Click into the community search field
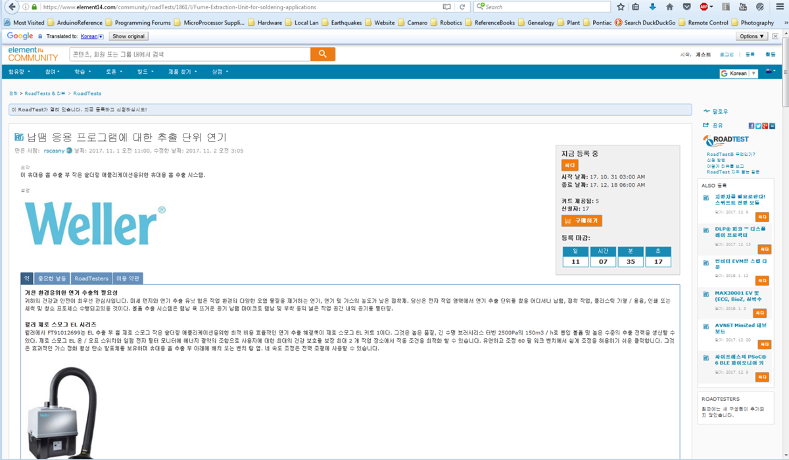The width and height of the screenshot is (789, 460). 189,54
